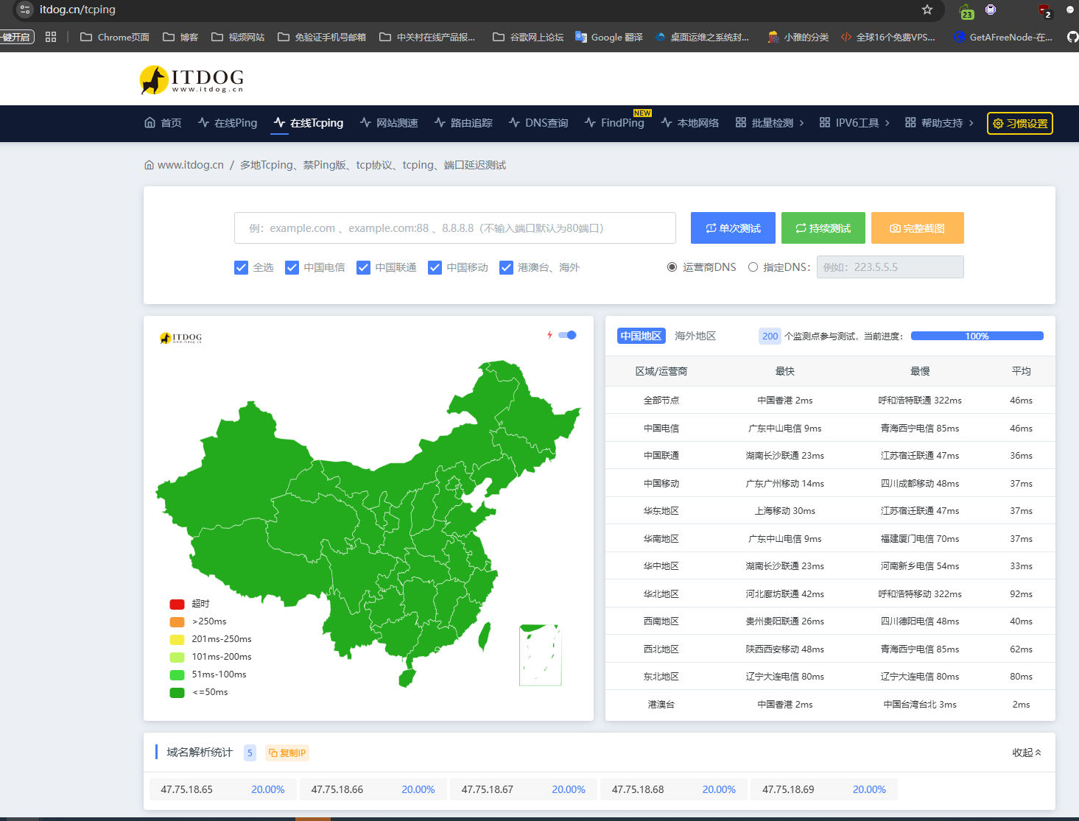Start a 单次测试 single test
This screenshot has height=821, width=1079.
733,228
